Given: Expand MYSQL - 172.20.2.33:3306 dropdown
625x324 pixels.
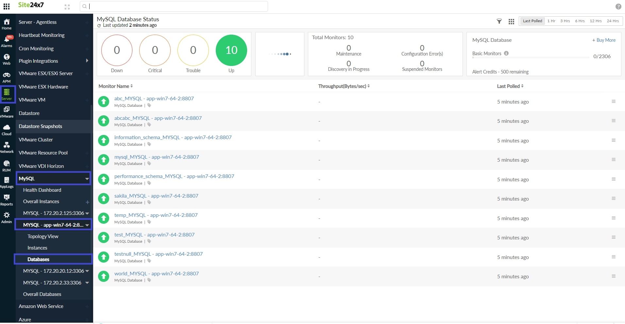Looking at the screenshot, I should tap(86, 283).
